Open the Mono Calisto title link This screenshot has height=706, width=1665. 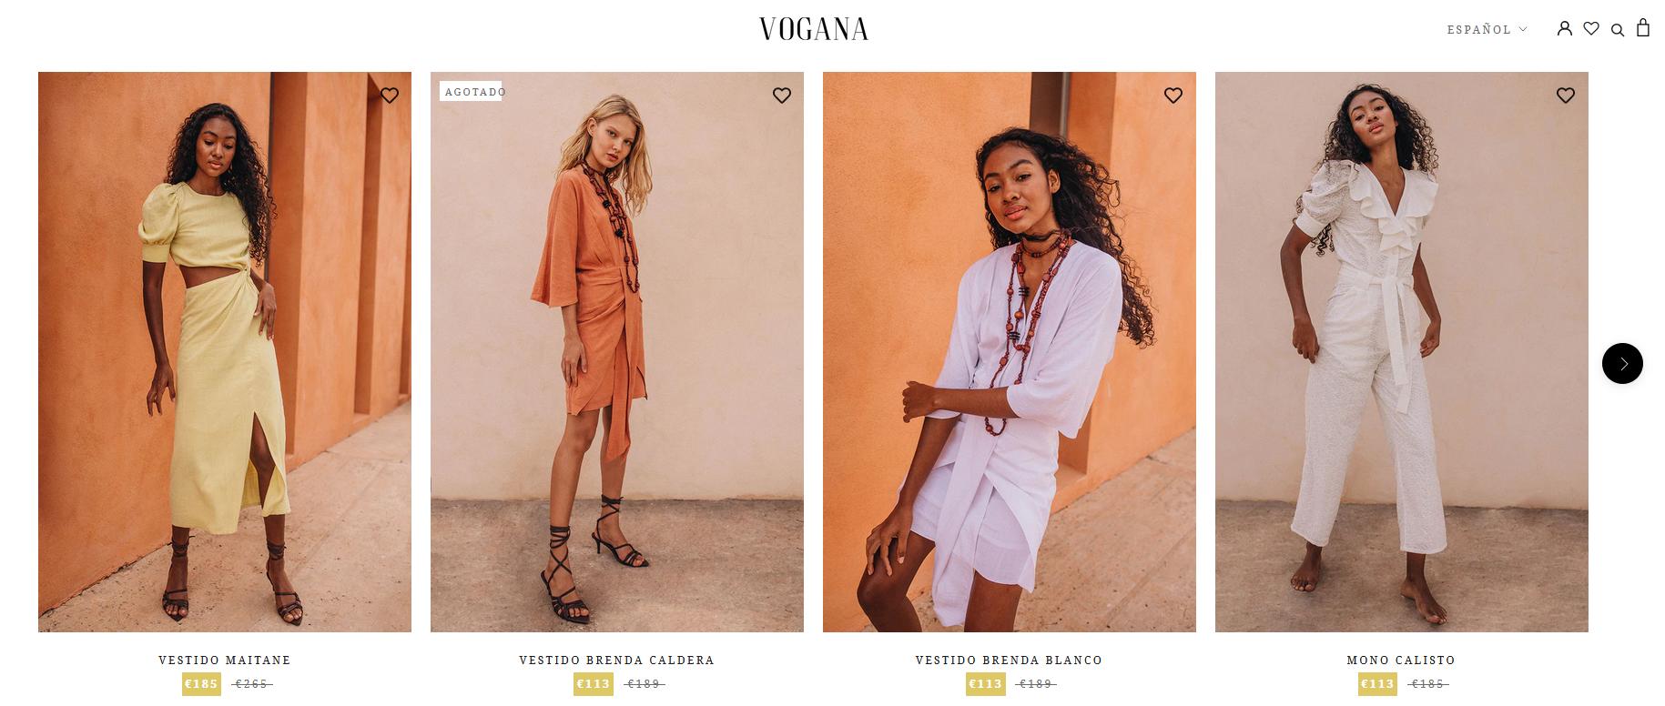coord(1401,661)
